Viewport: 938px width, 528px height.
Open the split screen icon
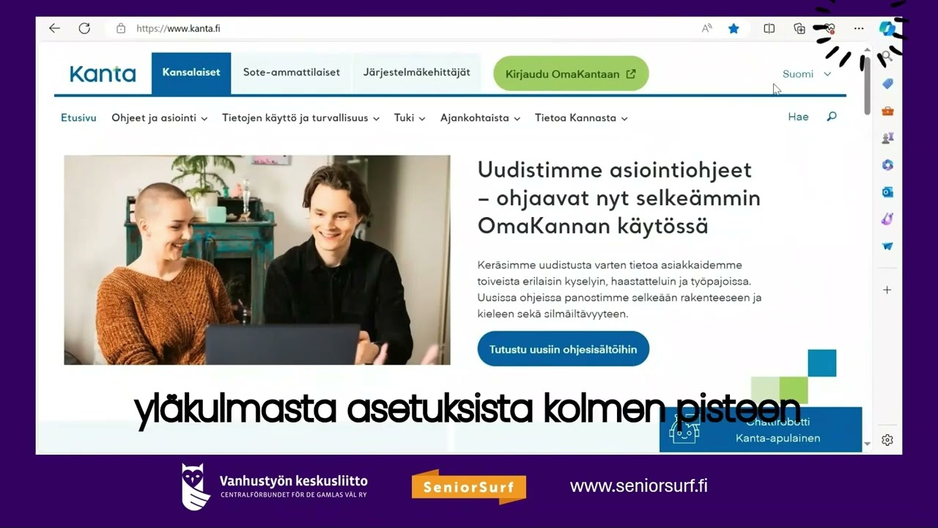click(x=769, y=29)
